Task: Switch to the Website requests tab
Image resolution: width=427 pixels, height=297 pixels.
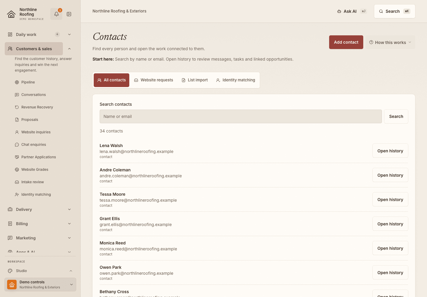Action: point(154,80)
